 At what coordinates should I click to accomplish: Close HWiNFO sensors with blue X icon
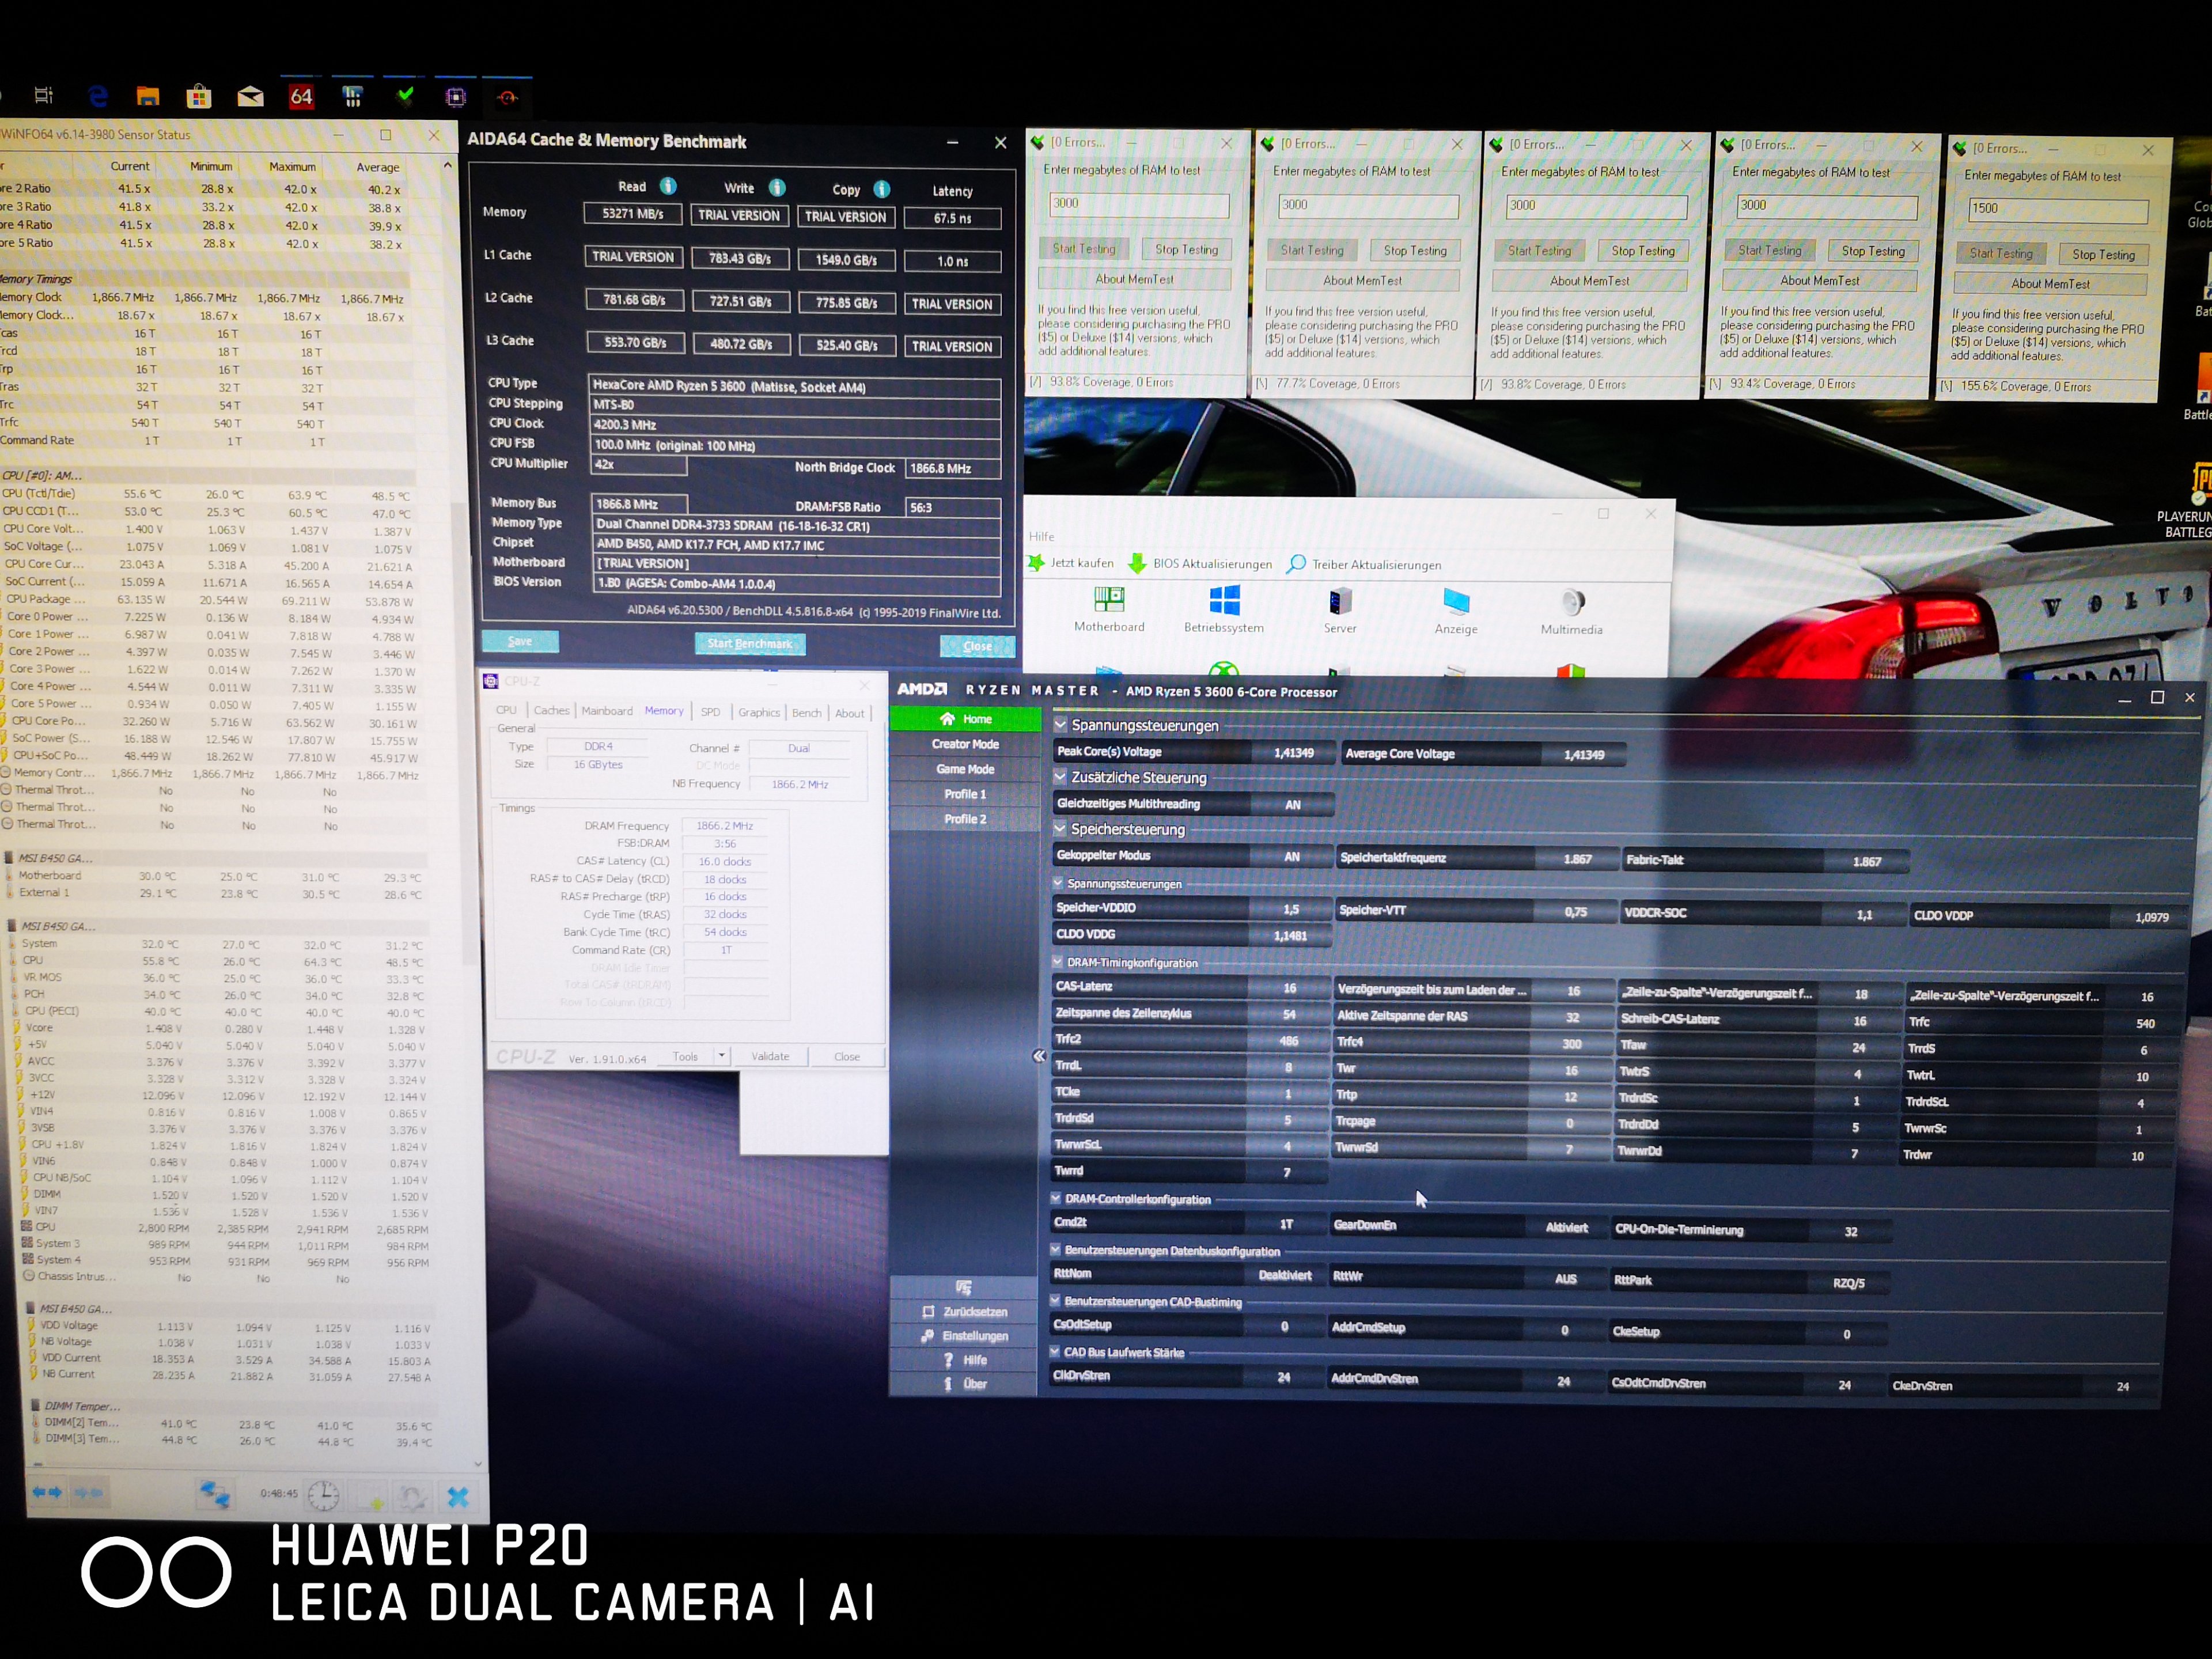point(458,1496)
